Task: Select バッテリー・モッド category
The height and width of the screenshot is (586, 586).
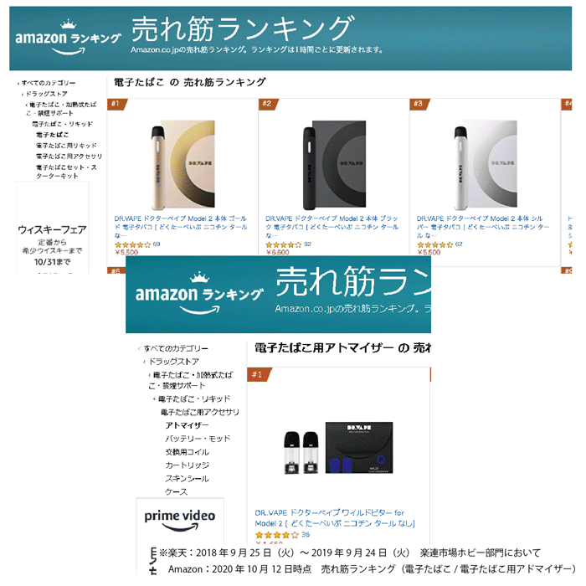Action: tap(198, 439)
